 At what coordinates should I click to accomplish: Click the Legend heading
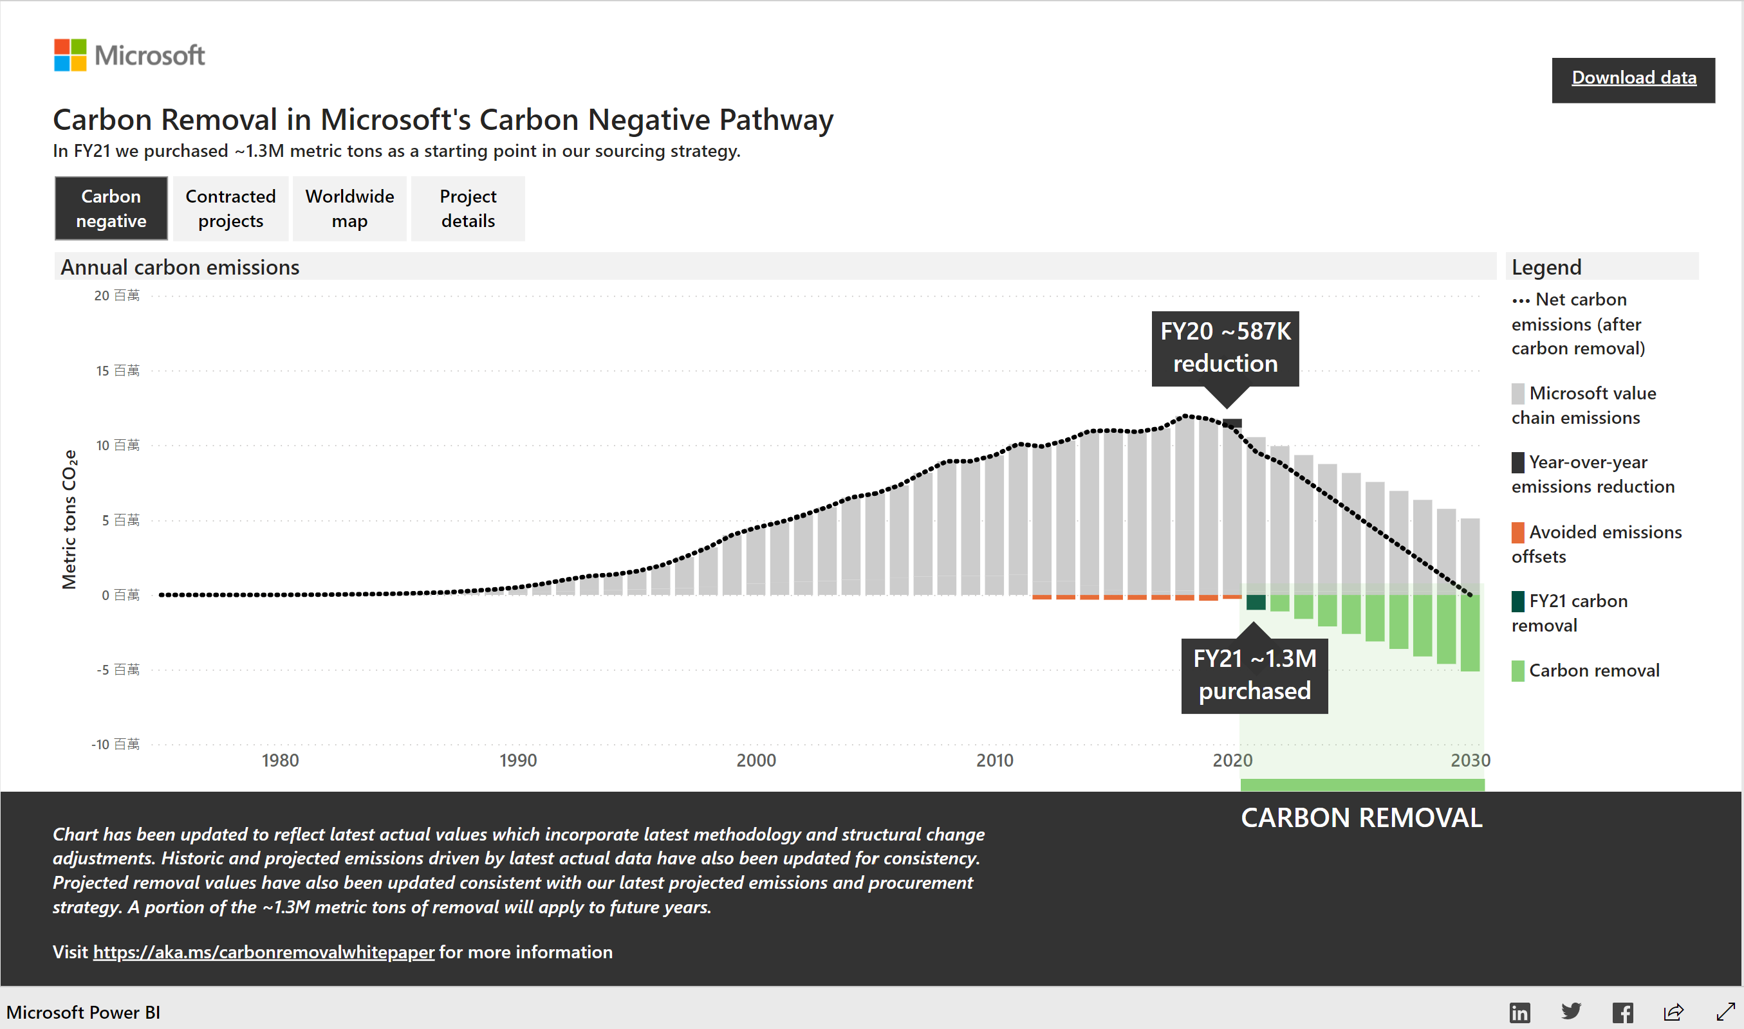coord(1546,267)
